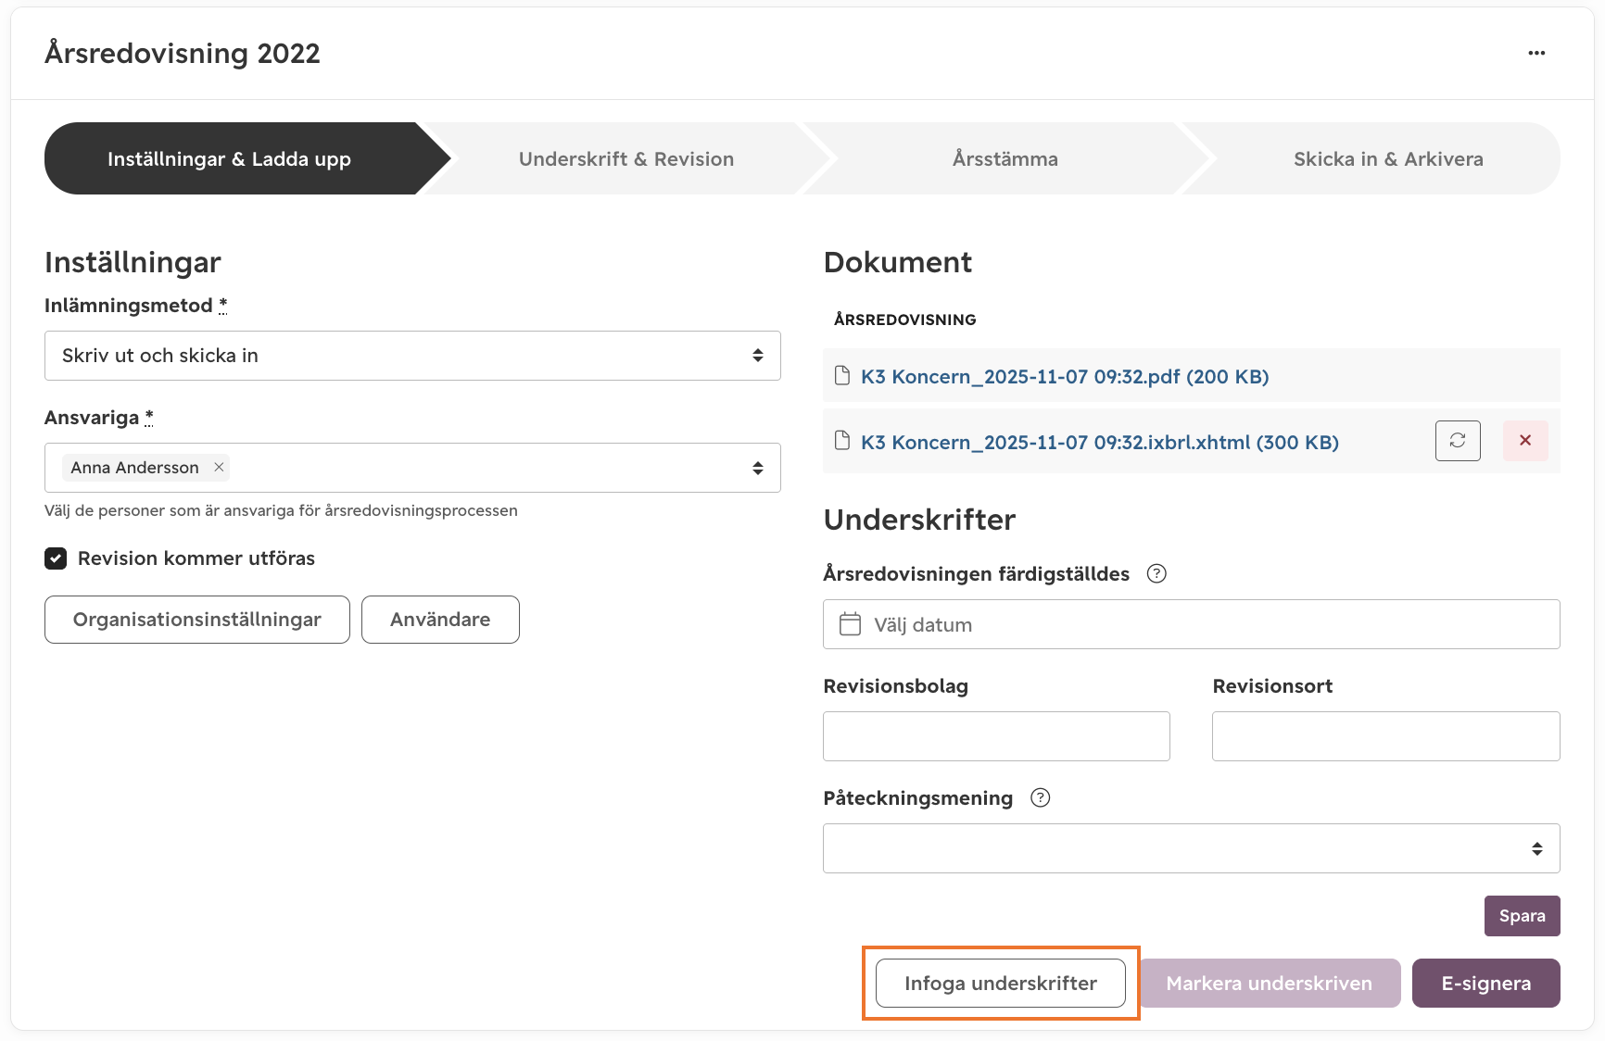
Task: Open the Årsstämma step
Action: (x=1005, y=158)
